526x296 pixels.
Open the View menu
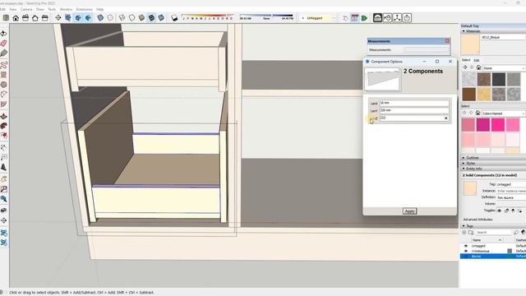[13, 9]
